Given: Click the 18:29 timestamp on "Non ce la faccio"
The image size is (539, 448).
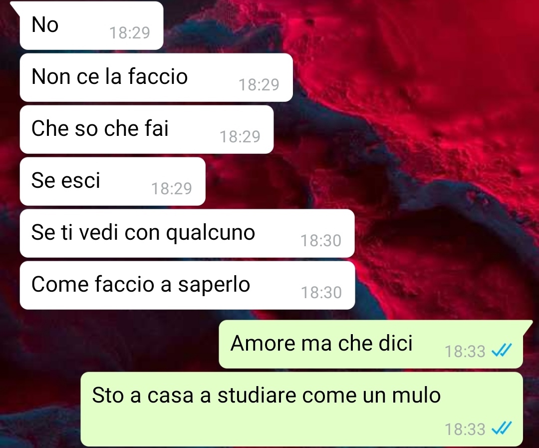Looking at the screenshot, I should pyautogui.click(x=259, y=85).
